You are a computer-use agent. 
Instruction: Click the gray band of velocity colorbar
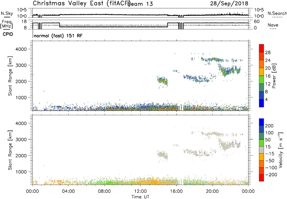coord(262,150)
